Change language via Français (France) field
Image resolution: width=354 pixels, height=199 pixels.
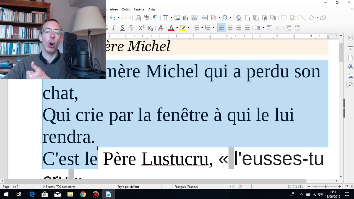(x=186, y=187)
